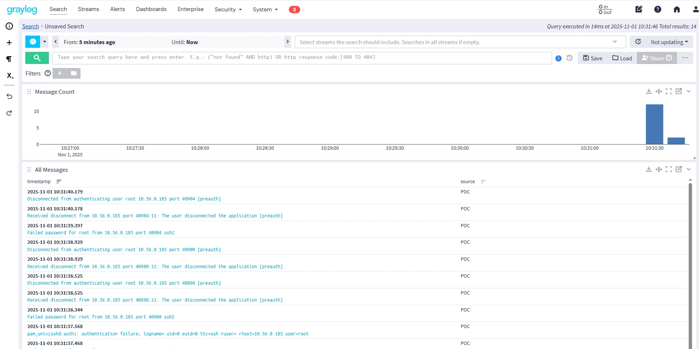Fit All Messages widget width icon
Screen dimensions: 699x349
click(x=659, y=169)
